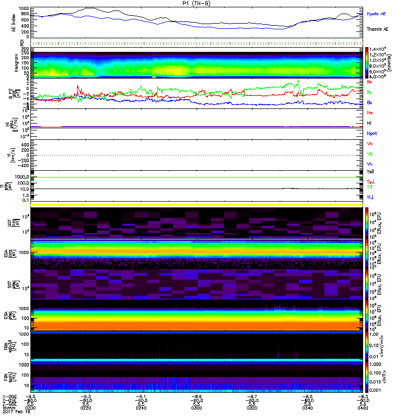393x419 pixels.
Task: Click the "FBK scm1 [Hz]" axis label
Action: [9, 377]
